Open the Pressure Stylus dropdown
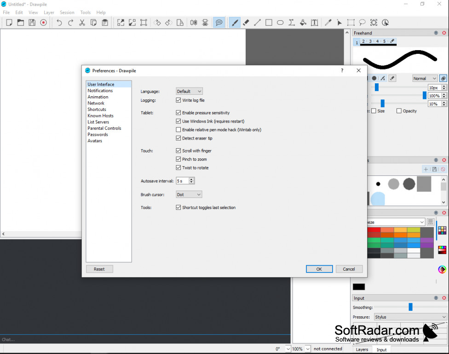Viewport: 449px width, 354px height. (x=410, y=317)
